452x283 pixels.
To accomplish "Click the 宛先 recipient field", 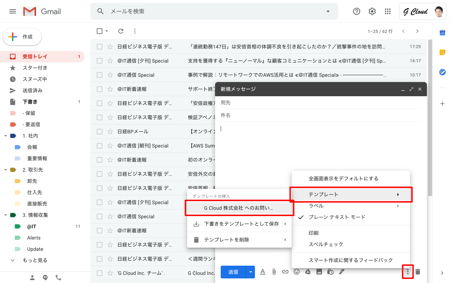I will click(321, 103).
